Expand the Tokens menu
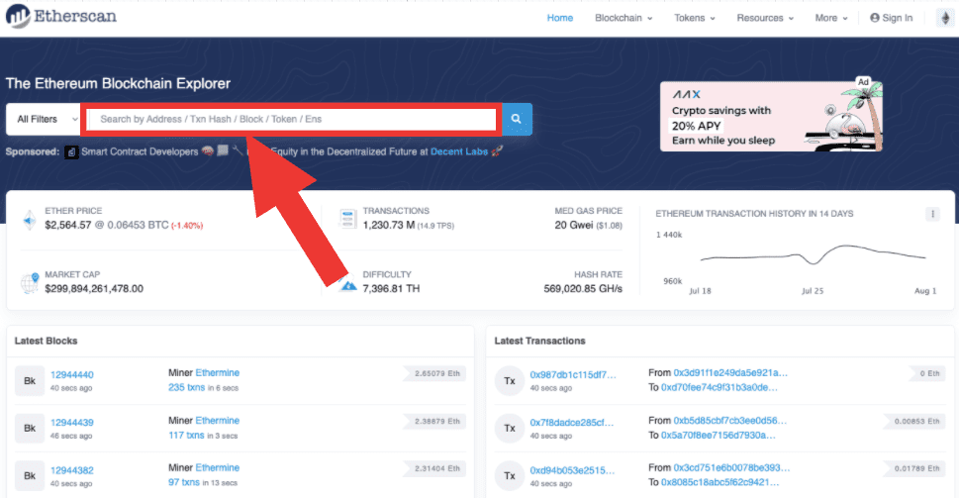The image size is (959, 498). coord(694,18)
